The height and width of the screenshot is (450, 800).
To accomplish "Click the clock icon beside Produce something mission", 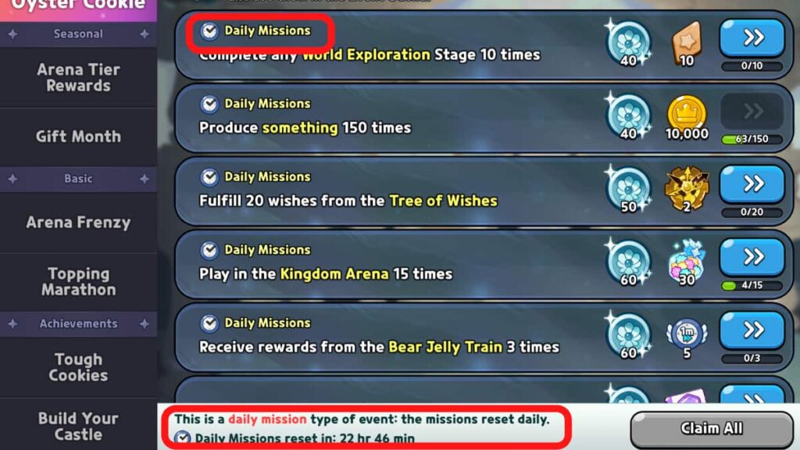I will coord(209,104).
